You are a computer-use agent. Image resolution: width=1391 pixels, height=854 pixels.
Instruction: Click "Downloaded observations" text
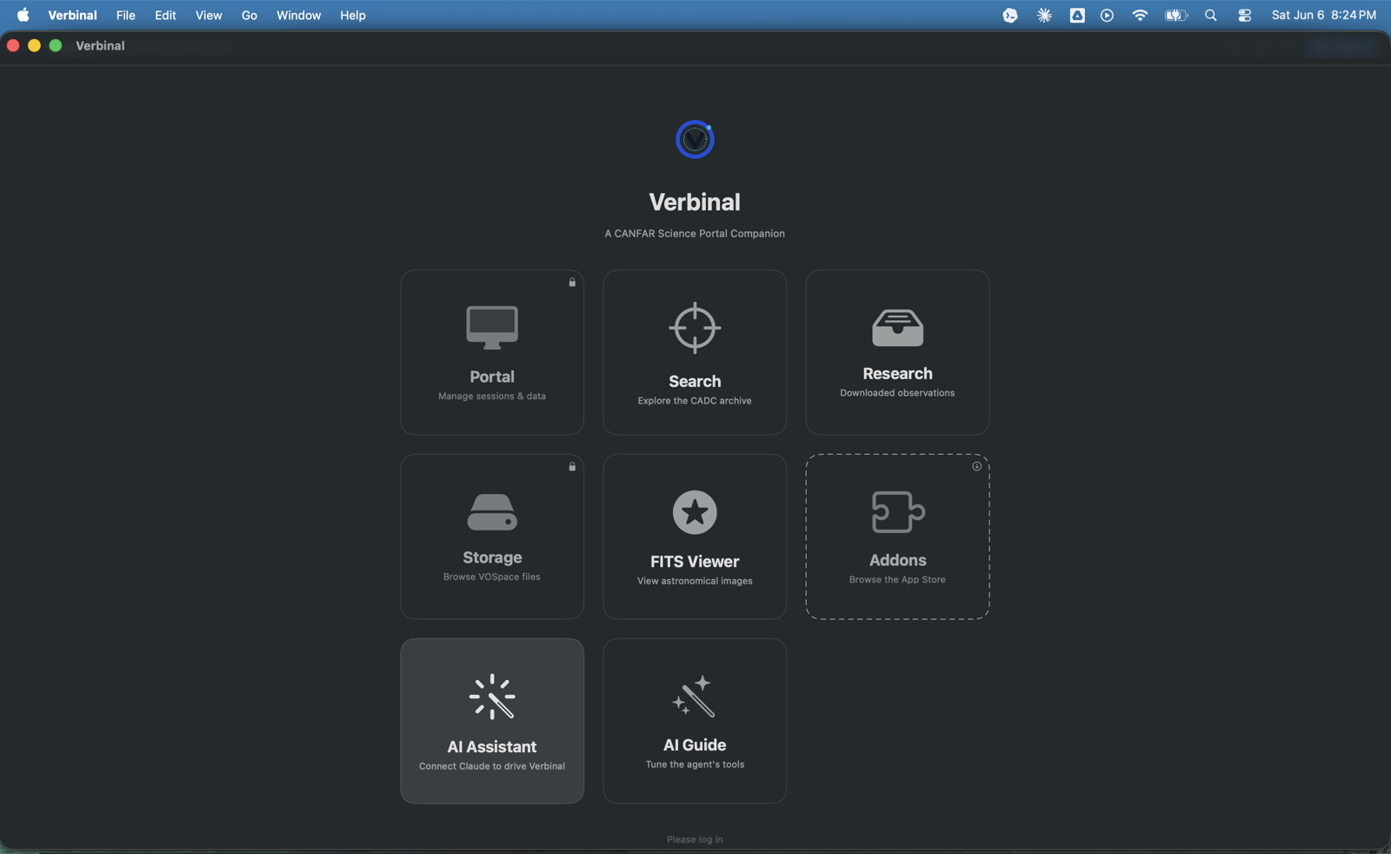(x=898, y=393)
